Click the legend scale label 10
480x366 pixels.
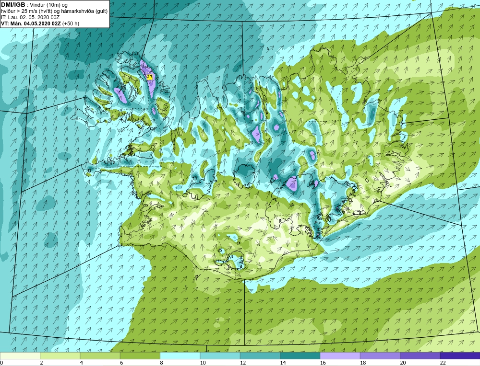[203, 363]
